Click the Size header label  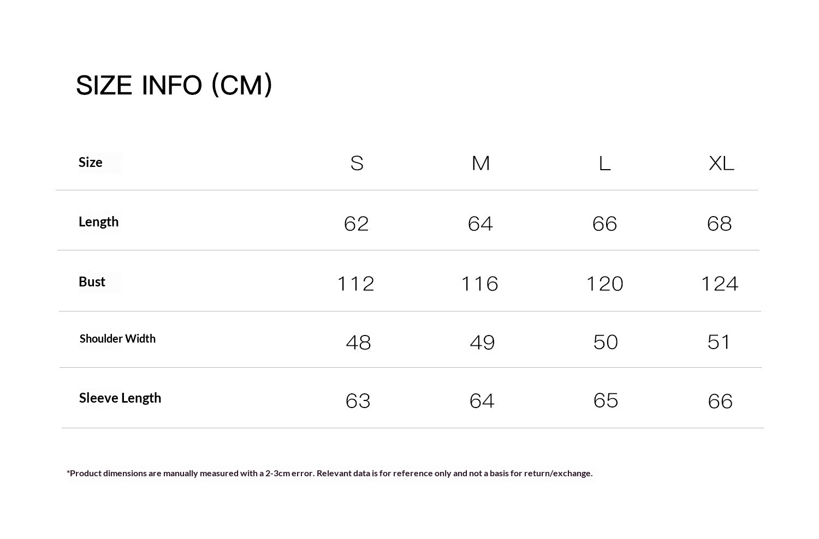point(91,163)
